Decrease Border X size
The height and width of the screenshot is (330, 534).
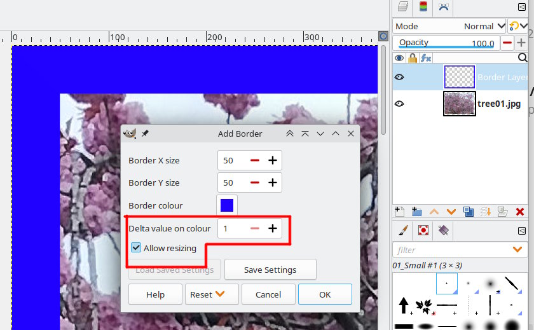click(x=255, y=160)
